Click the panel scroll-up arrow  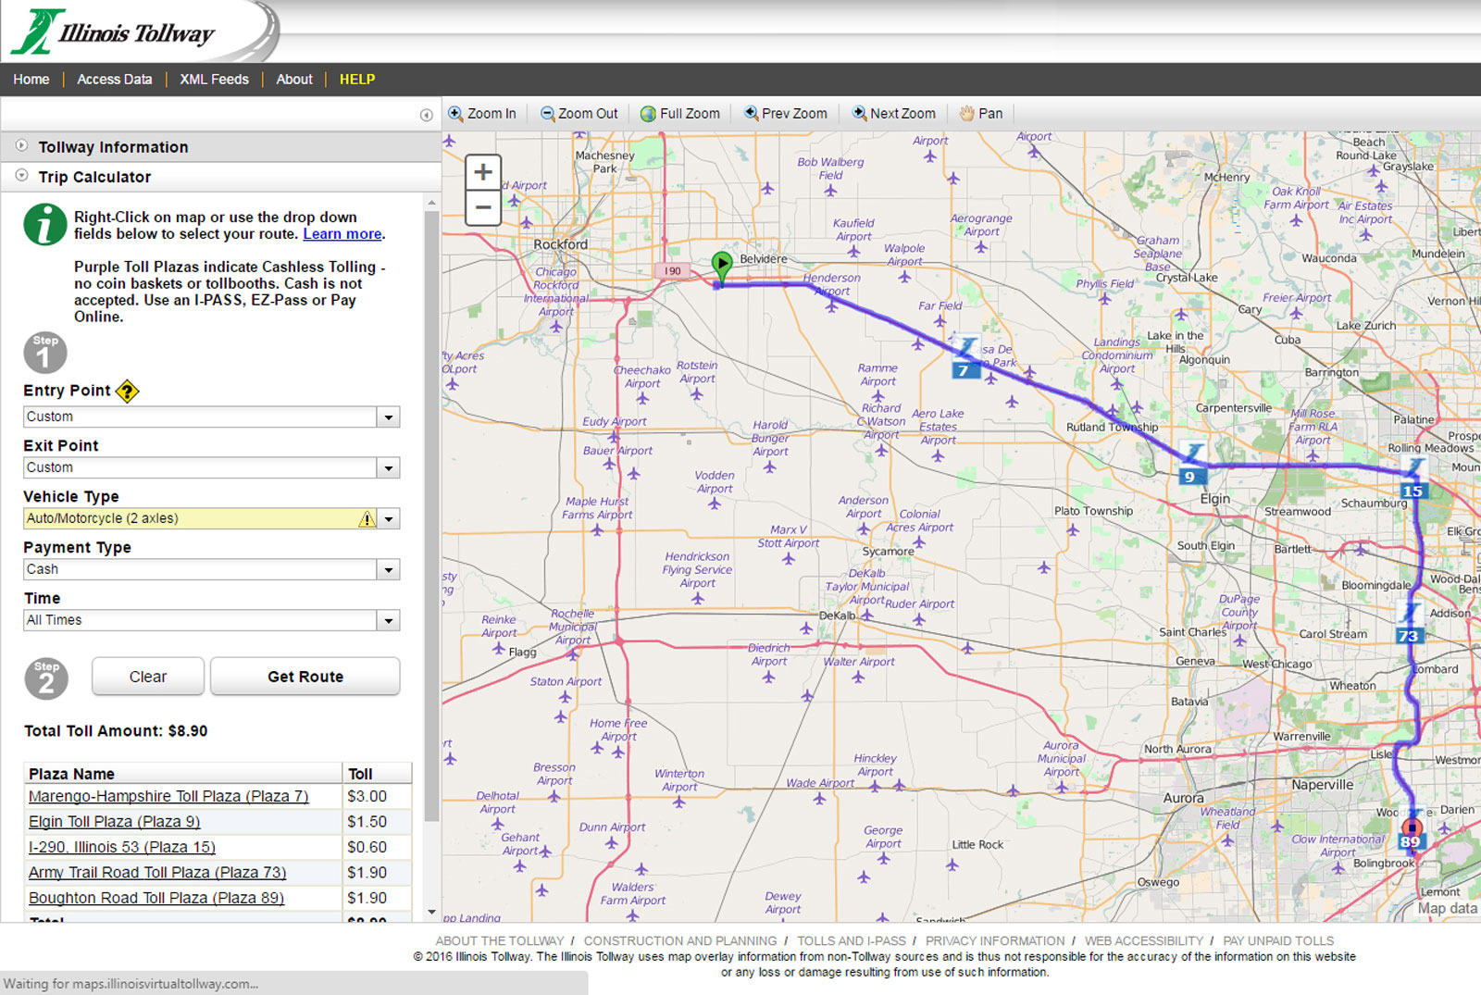(x=431, y=202)
